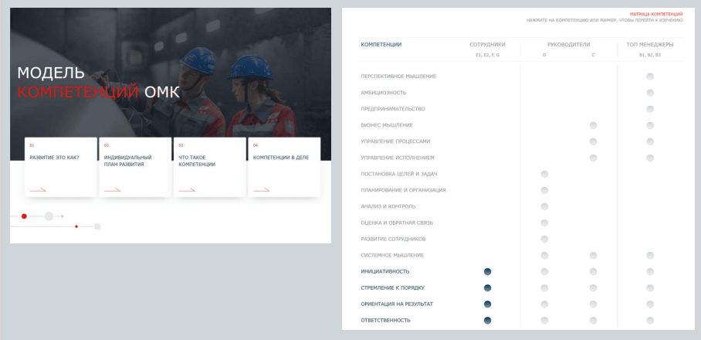Open the Управление исполнением competency
Screen dimensions: 701x340
(398, 158)
